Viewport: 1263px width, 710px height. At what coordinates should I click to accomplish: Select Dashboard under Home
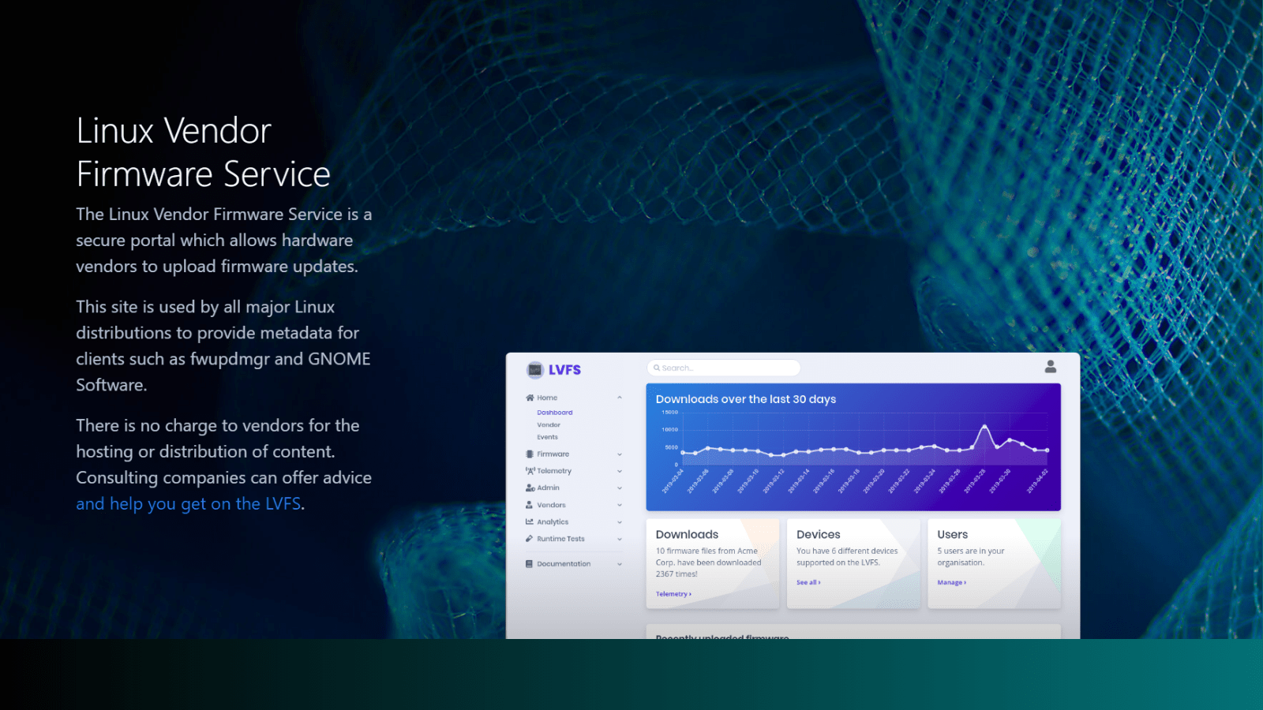pyautogui.click(x=555, y=413)
